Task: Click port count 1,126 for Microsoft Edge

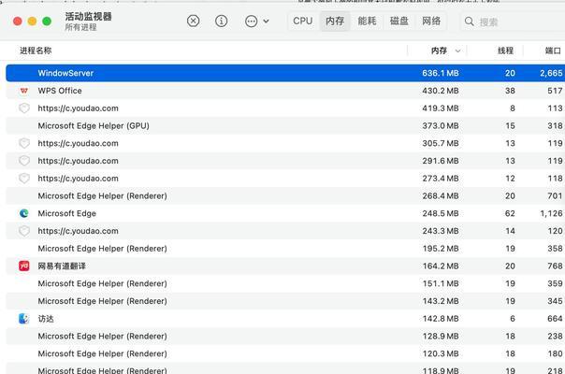Action: 551,213
